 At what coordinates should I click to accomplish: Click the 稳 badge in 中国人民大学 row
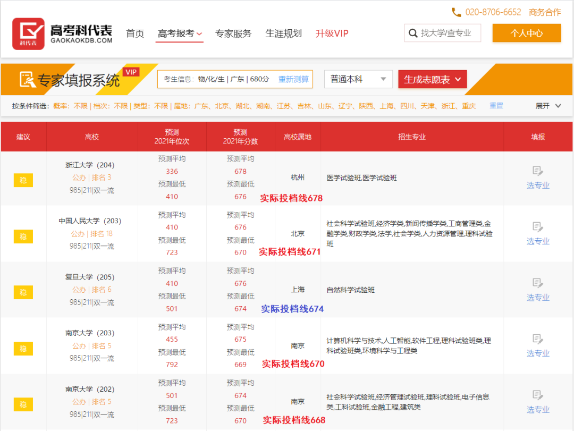coord(23,236)
